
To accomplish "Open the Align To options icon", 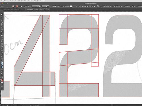I will [x=80, y=6].
